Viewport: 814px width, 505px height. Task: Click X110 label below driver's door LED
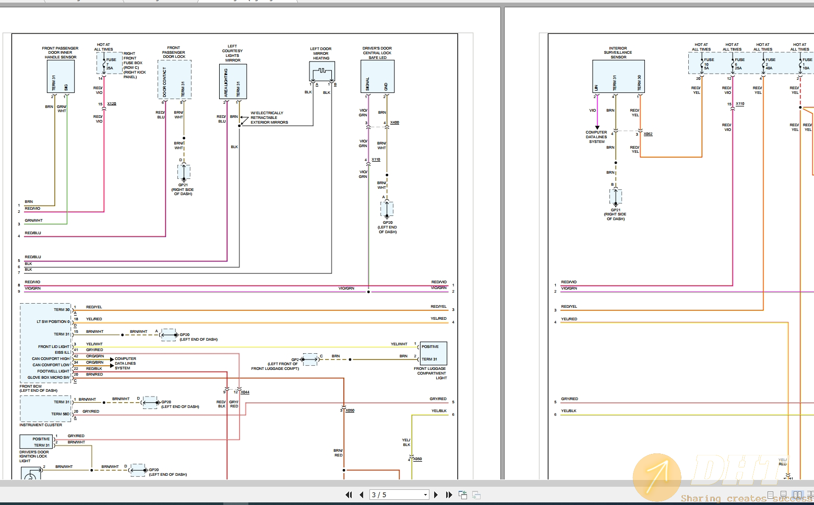pos(376,160)
